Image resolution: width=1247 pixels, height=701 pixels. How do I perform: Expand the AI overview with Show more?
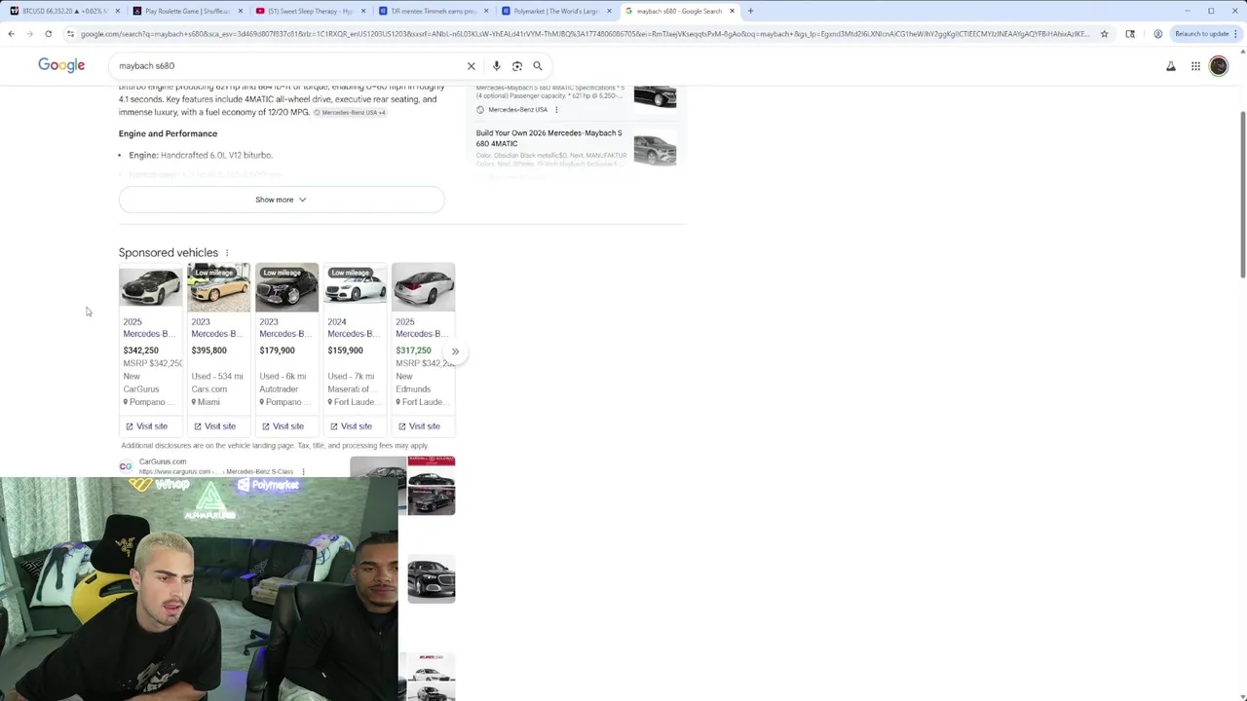point(282,200)
